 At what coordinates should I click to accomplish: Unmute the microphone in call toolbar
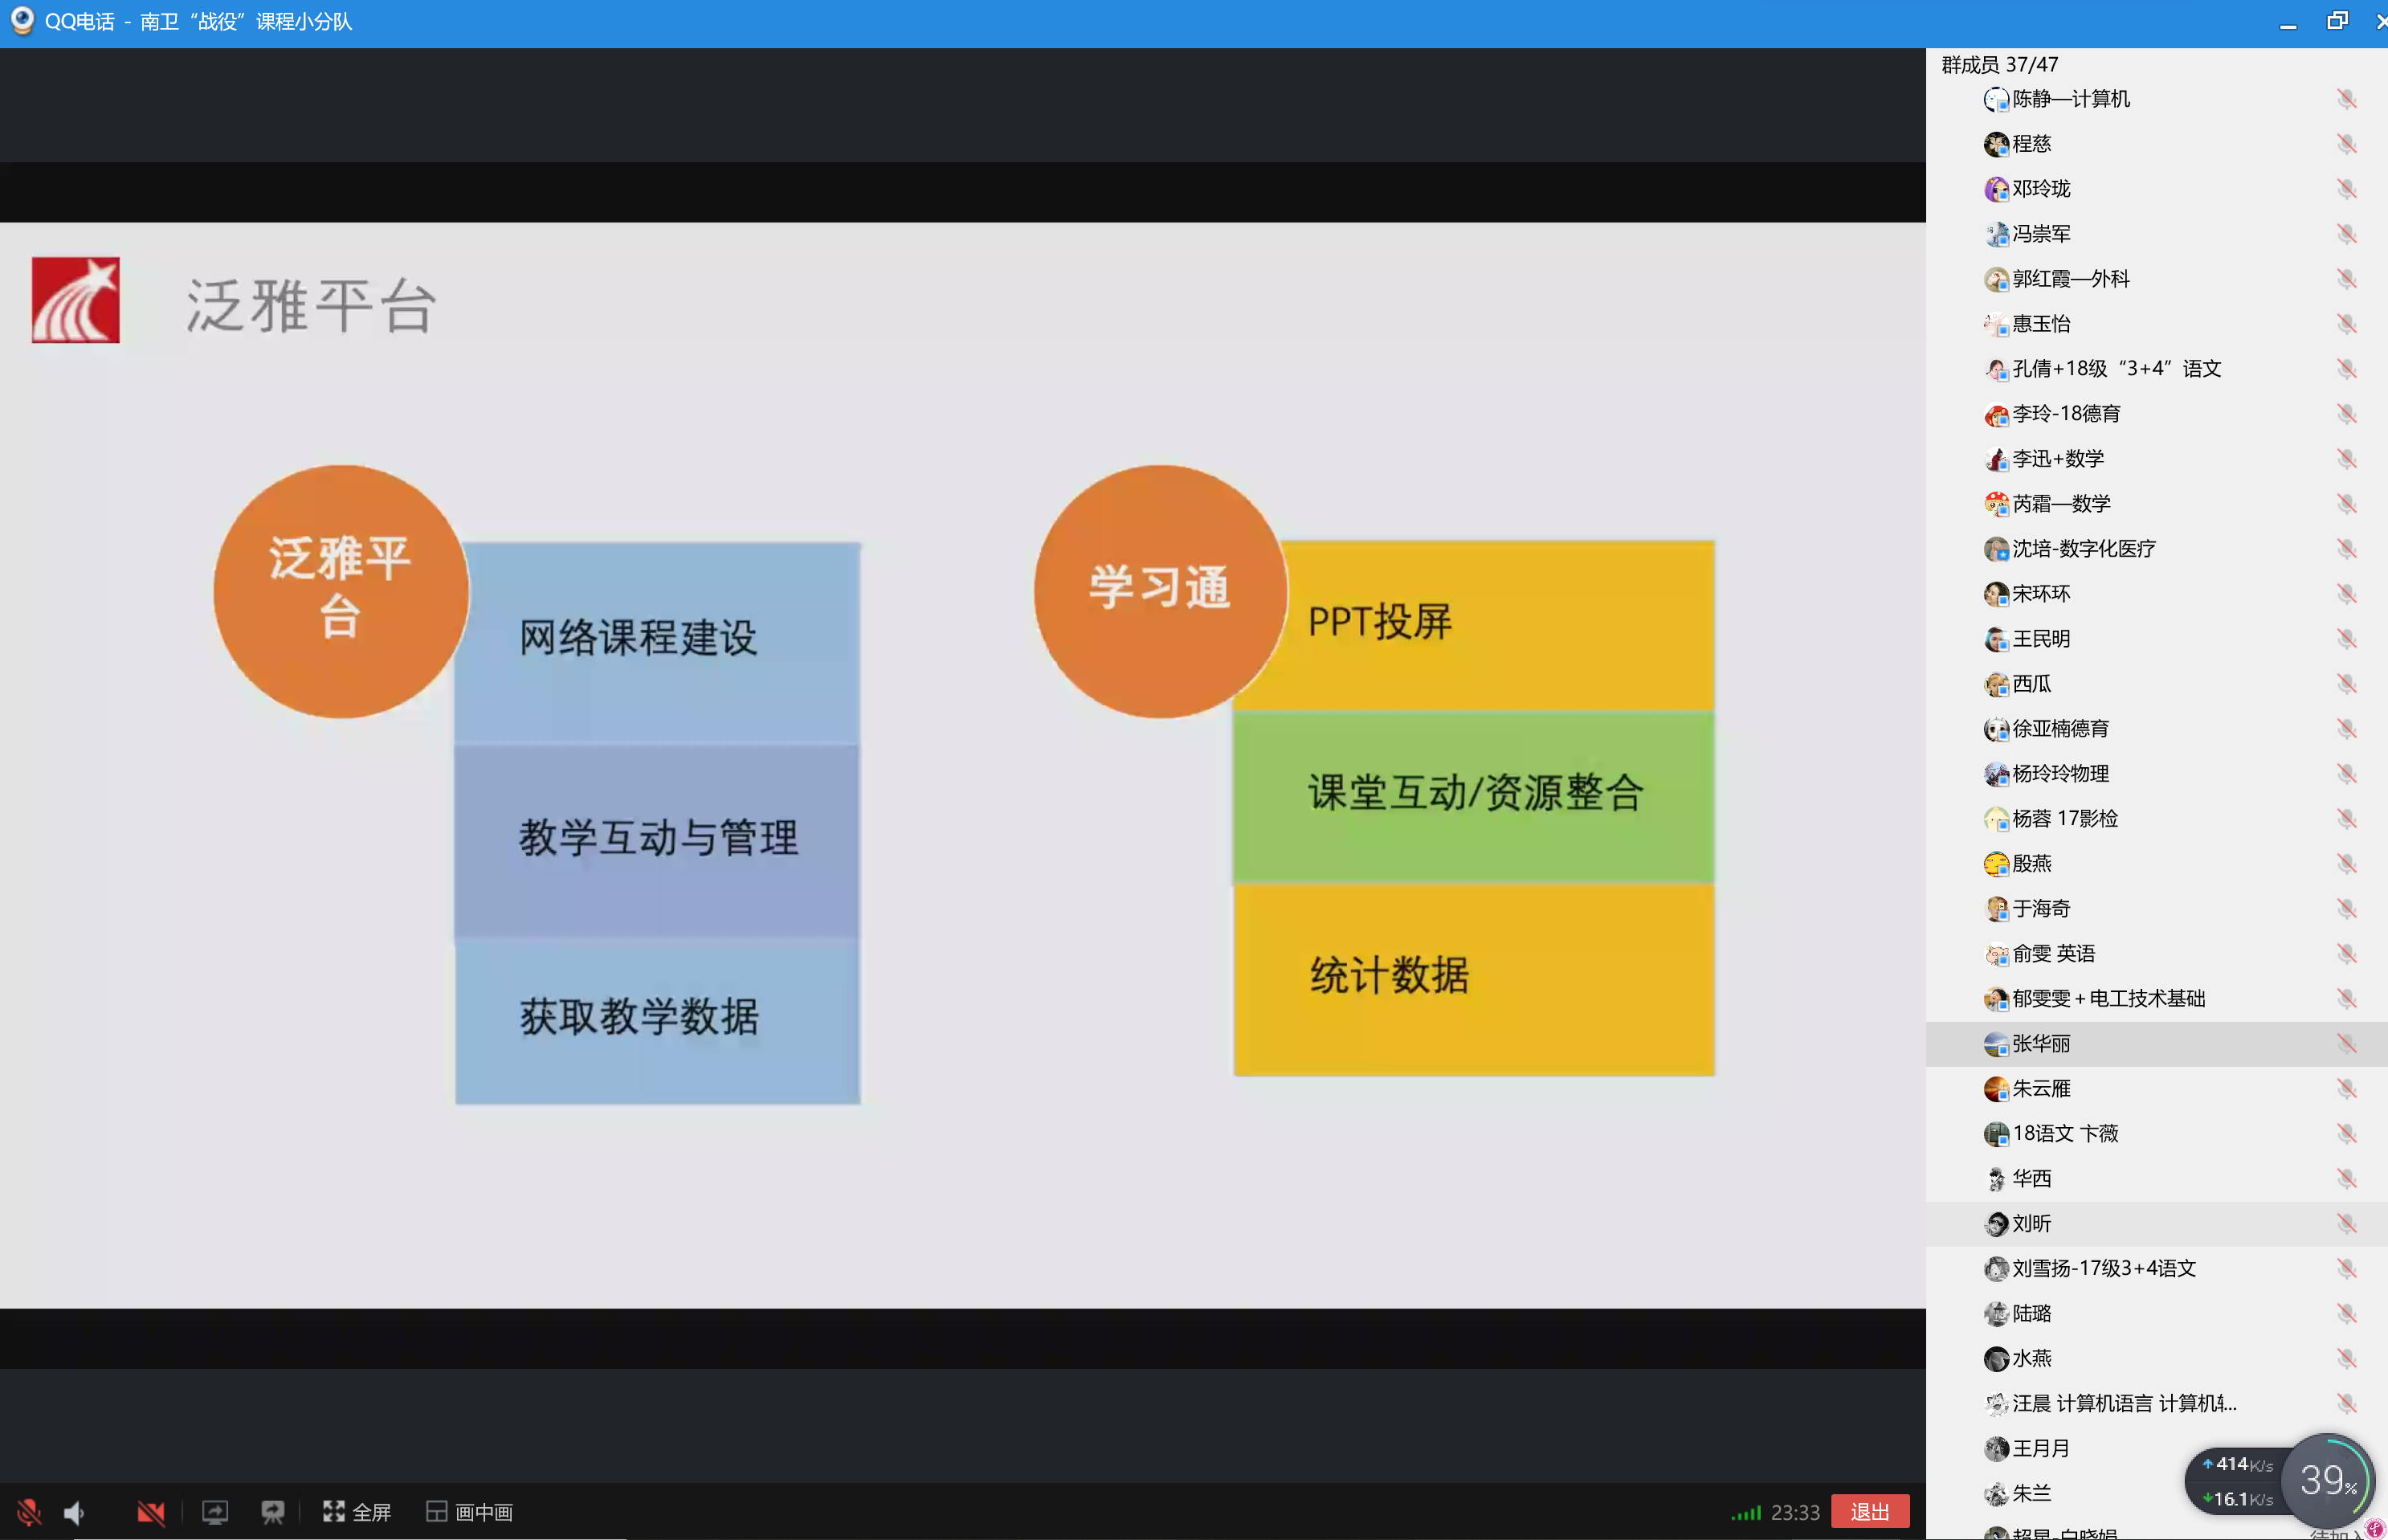point(28,1512)
